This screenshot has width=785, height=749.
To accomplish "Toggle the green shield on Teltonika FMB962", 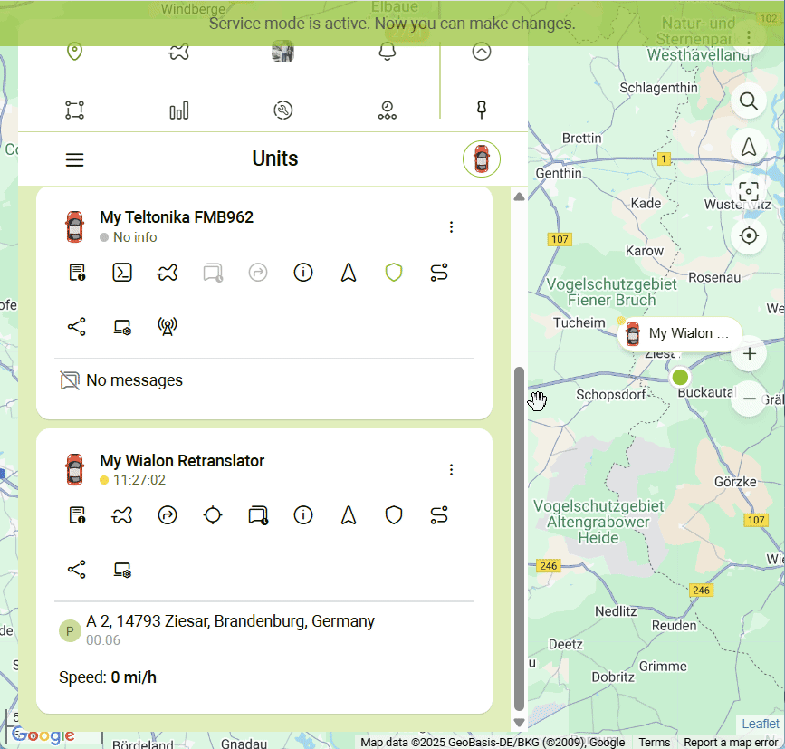I will [394, 273].
